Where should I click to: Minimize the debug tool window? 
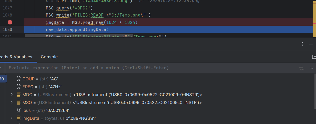(311, 44)
